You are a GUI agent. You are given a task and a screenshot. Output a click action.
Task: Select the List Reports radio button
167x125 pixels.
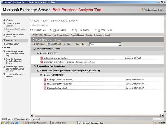click(51, 30)
